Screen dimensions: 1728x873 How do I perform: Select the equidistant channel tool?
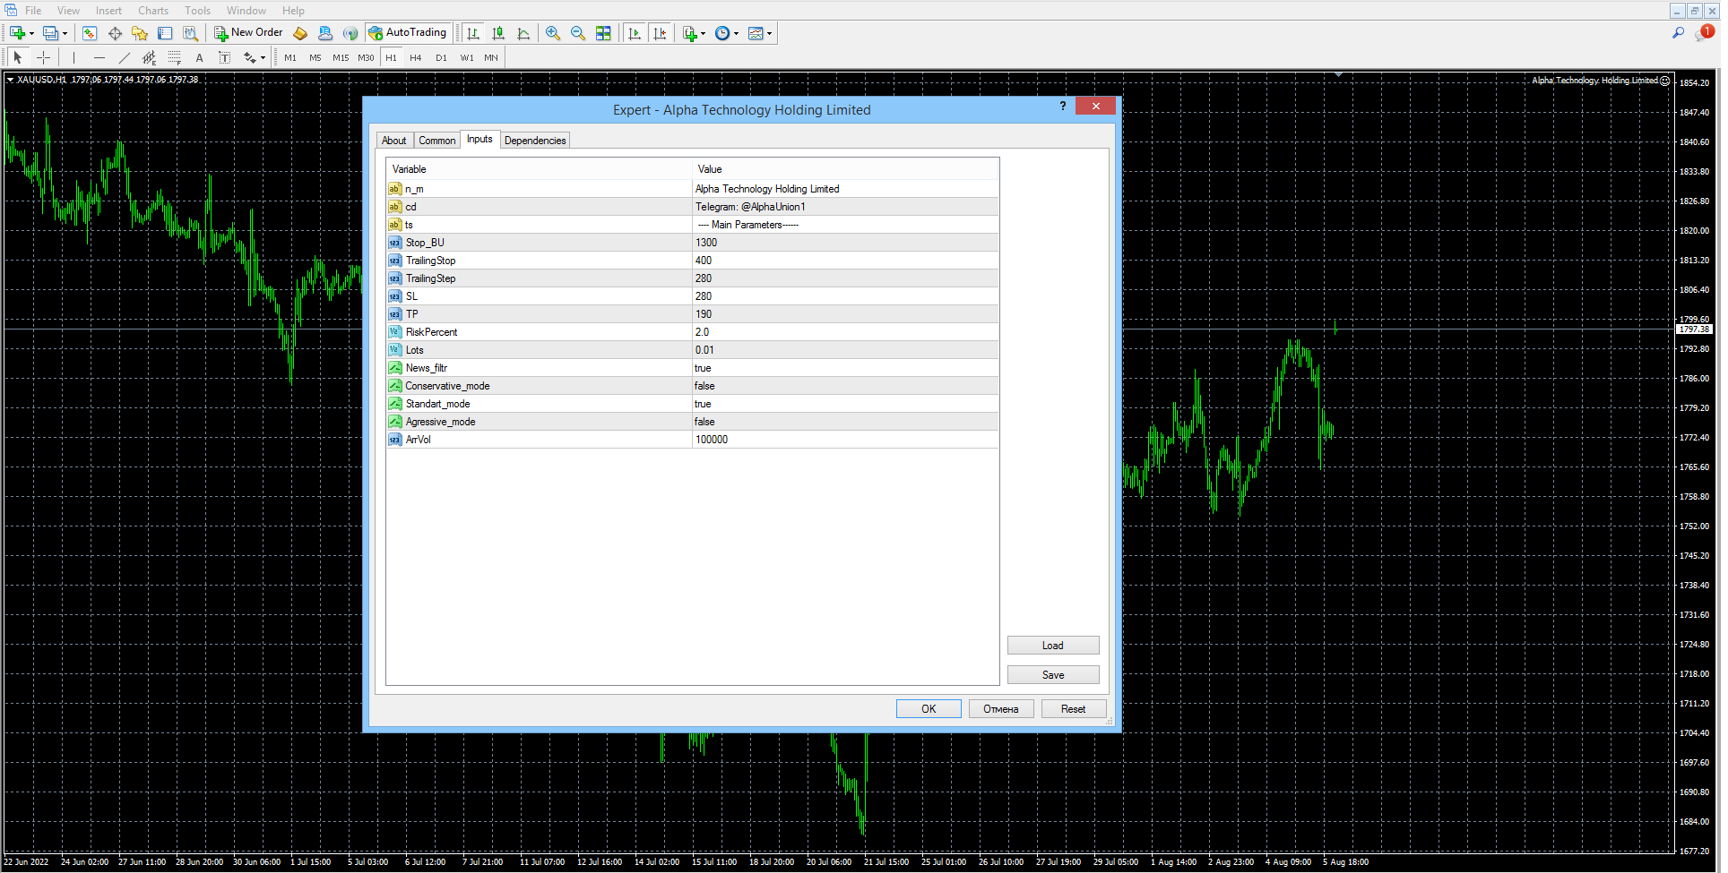pyautogui.click(x=150, y=57)
